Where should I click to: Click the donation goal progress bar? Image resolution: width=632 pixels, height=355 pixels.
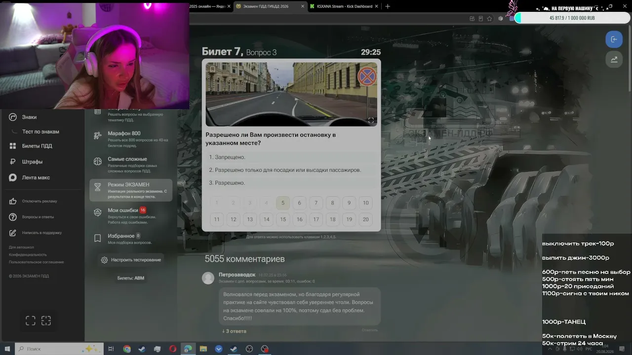(x=572, y=18)
